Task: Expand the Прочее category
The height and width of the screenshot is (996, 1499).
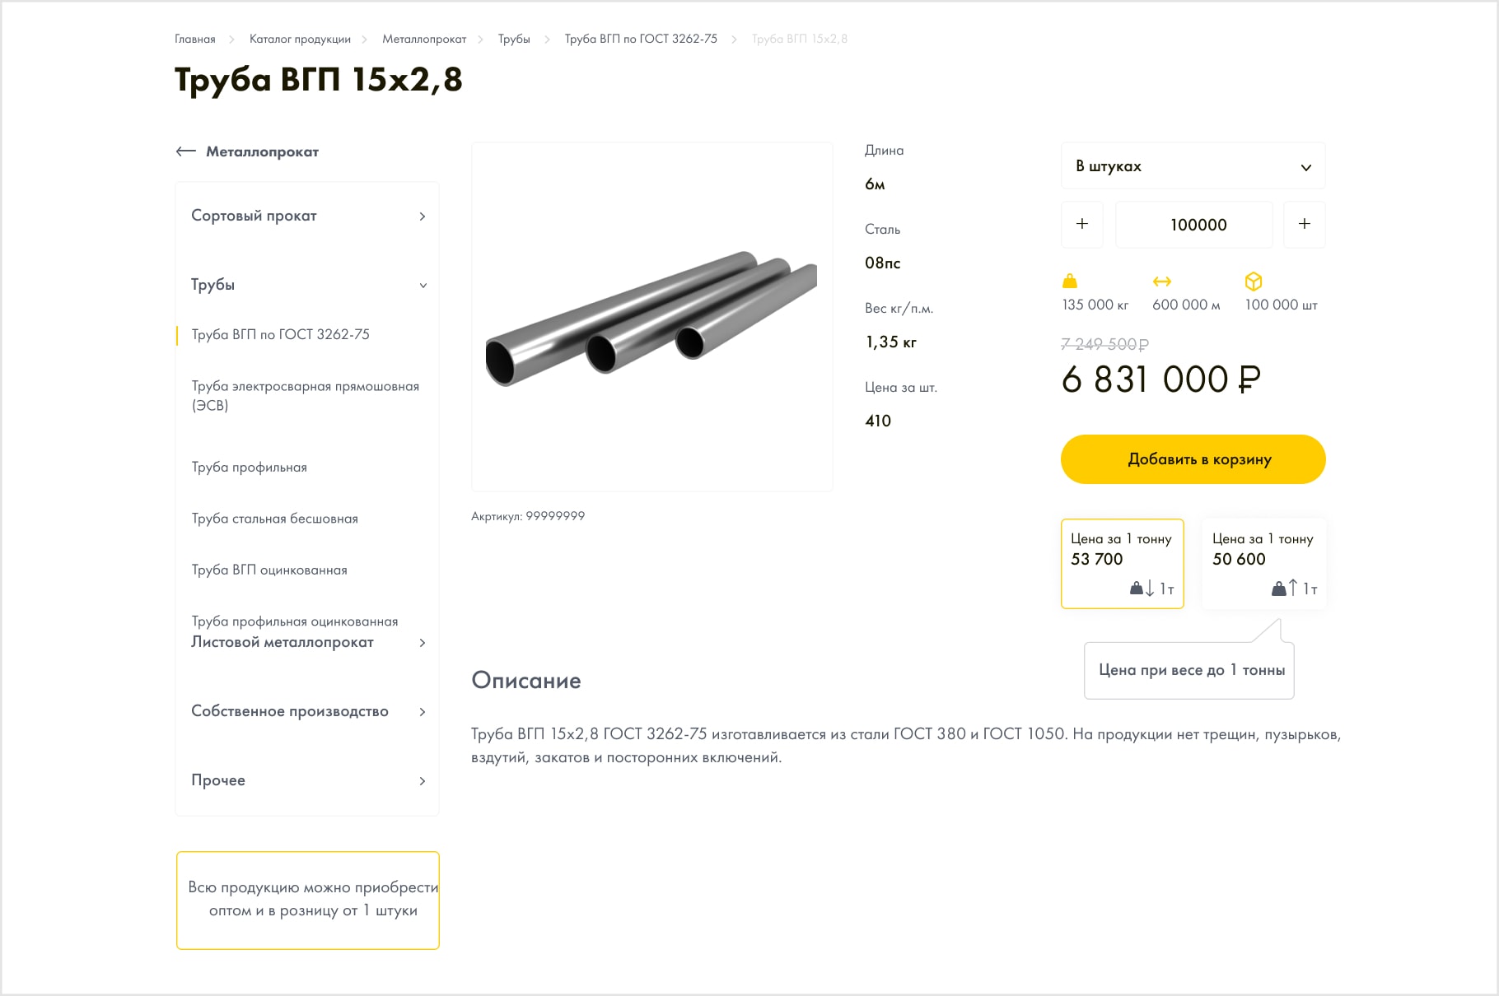Action: coord(307,780)
